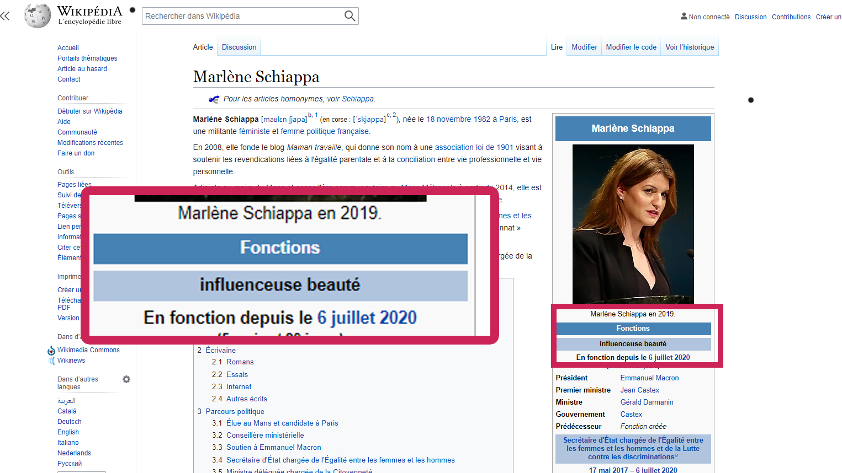Image resolution: width=842 pixels, height=473 pixels.
Task: Open Voir l'historique tab
Action: pyautogui.click(x=690, y=47)
